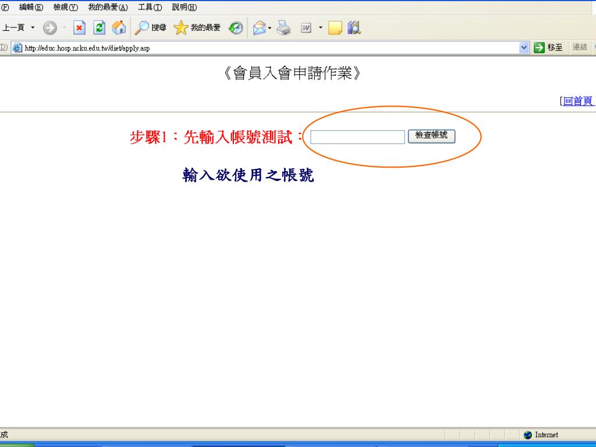Click the Back (上一頁) button

tap(13, 27)
